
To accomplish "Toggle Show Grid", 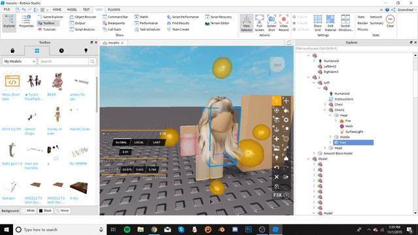I will coord(317,23).
